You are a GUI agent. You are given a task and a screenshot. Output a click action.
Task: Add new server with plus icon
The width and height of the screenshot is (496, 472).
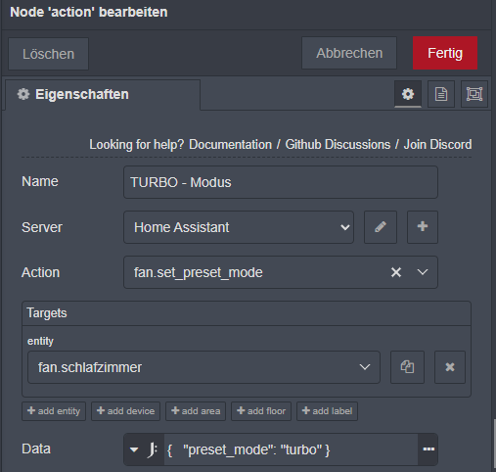(x=423, y=227)
